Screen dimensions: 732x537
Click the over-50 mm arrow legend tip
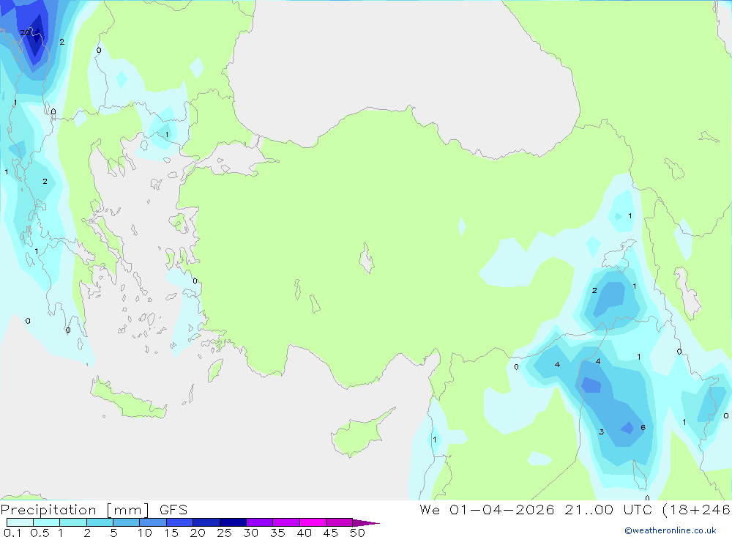[x=366, y=523]
